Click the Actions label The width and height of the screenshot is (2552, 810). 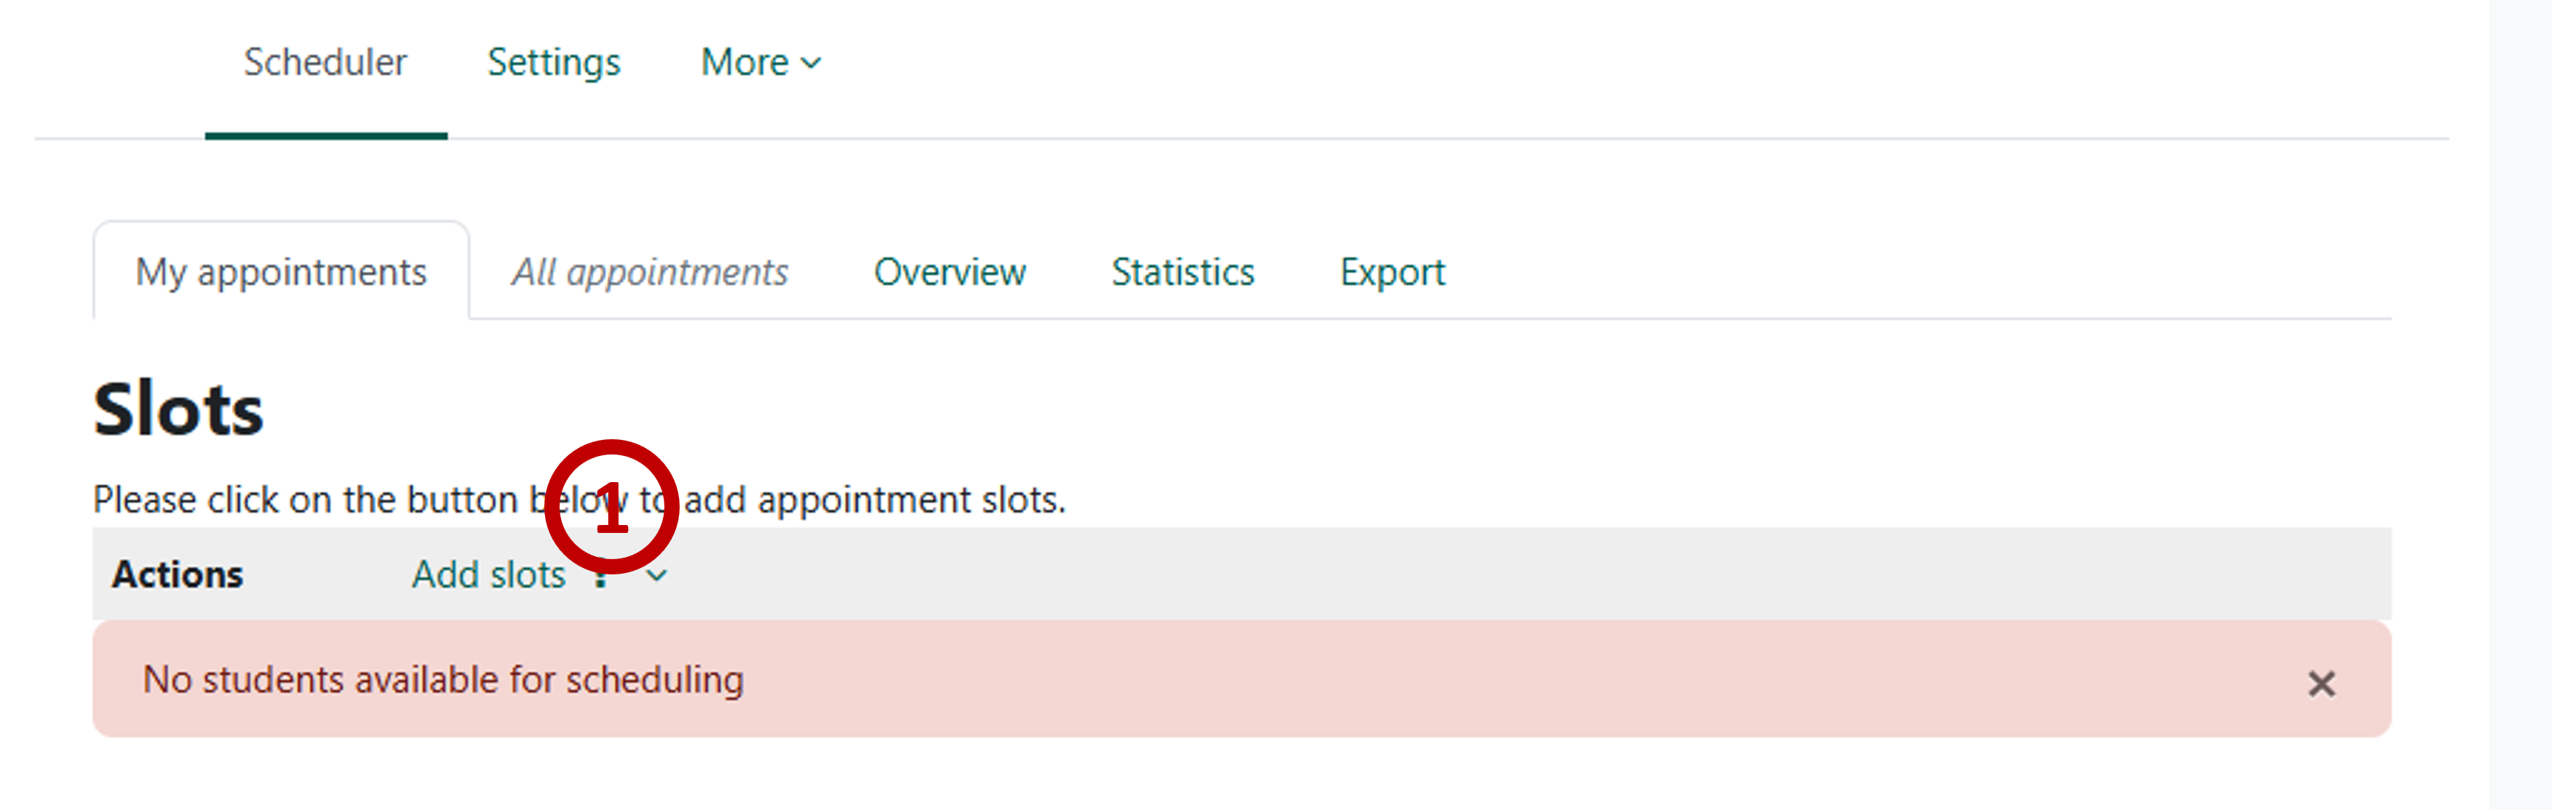coord(178,574)
